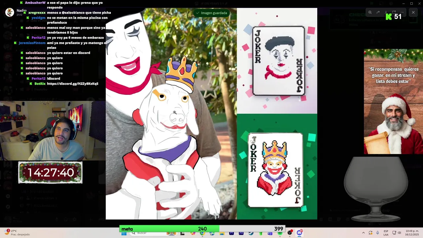
Task: Click the empty brandy glass overlay
Action: click(x=376, y=189)
